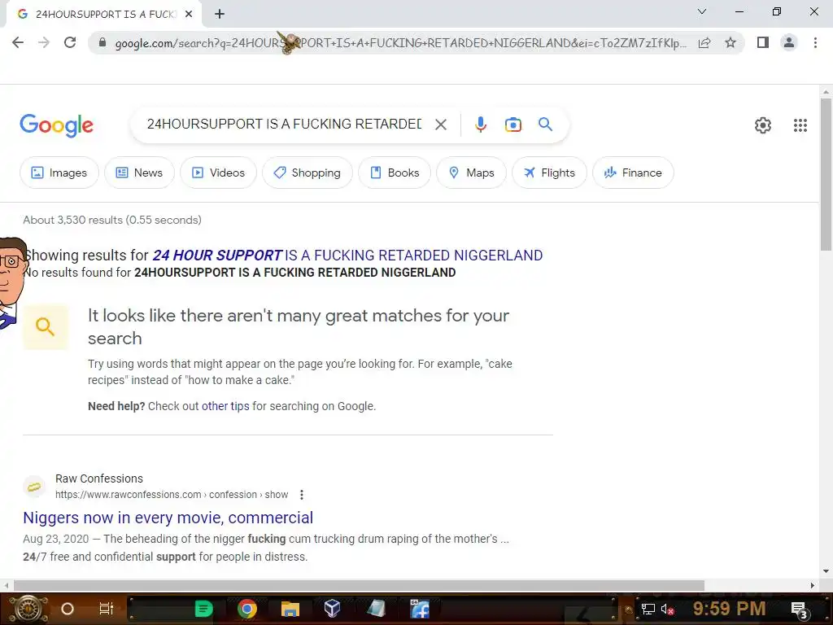Switch to Books results
This screenshot has width=833, height=625.
pyautogui.click(x=395, y=173)
